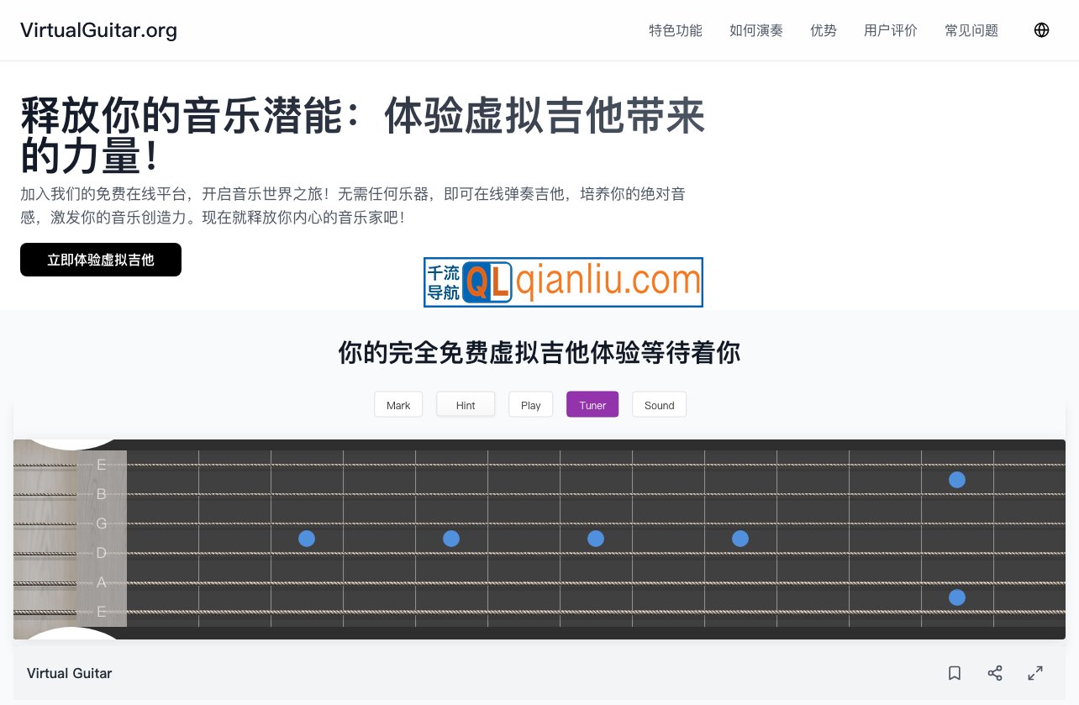Toggle Mark mode on the fretboard
1079x705 pixels.
[398, 404]
